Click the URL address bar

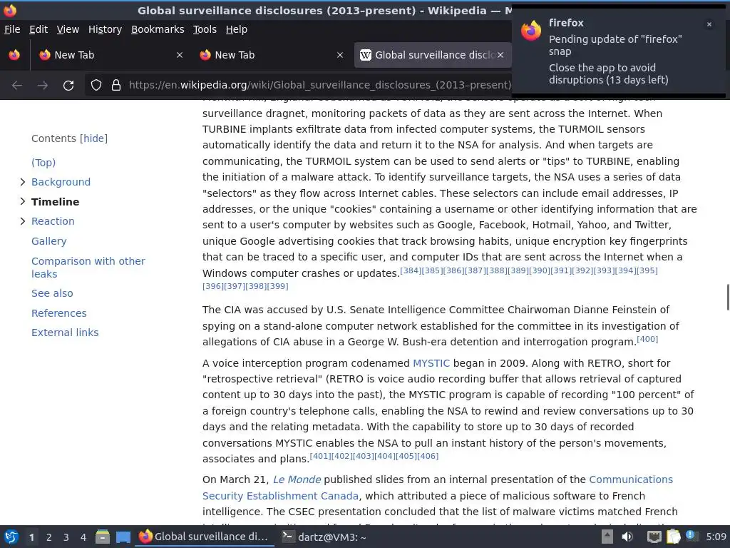coord(320,86)
